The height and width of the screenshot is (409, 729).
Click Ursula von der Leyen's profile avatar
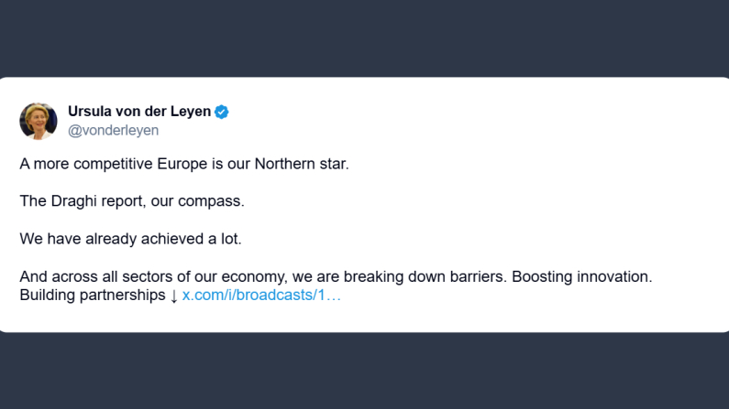click(39, 121)
